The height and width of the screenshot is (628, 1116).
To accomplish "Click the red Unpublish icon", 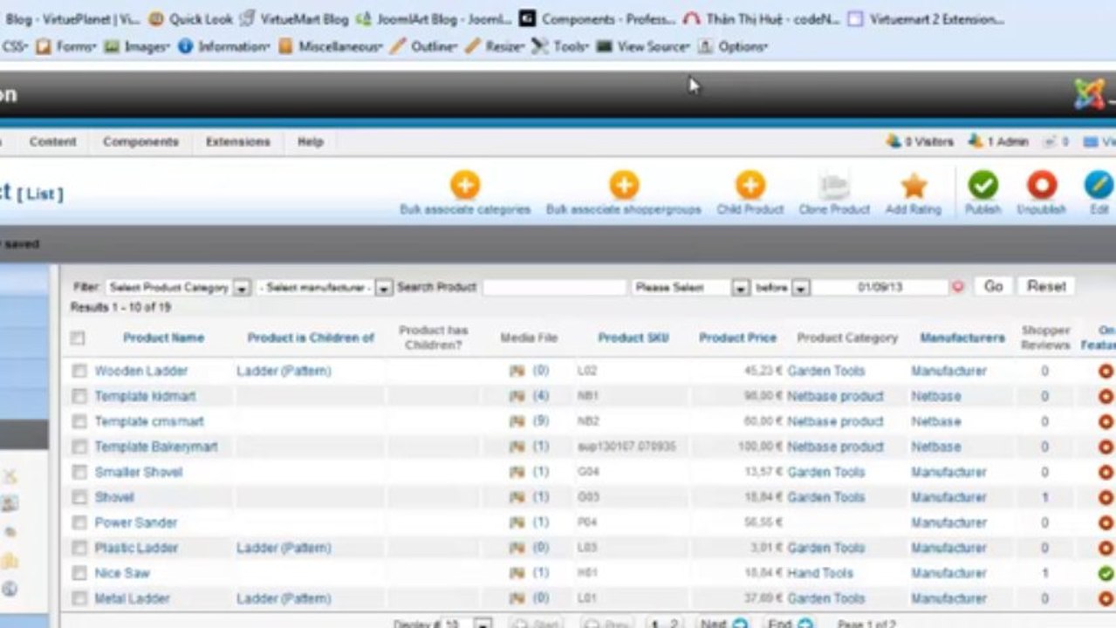I will pos(1041,185).
